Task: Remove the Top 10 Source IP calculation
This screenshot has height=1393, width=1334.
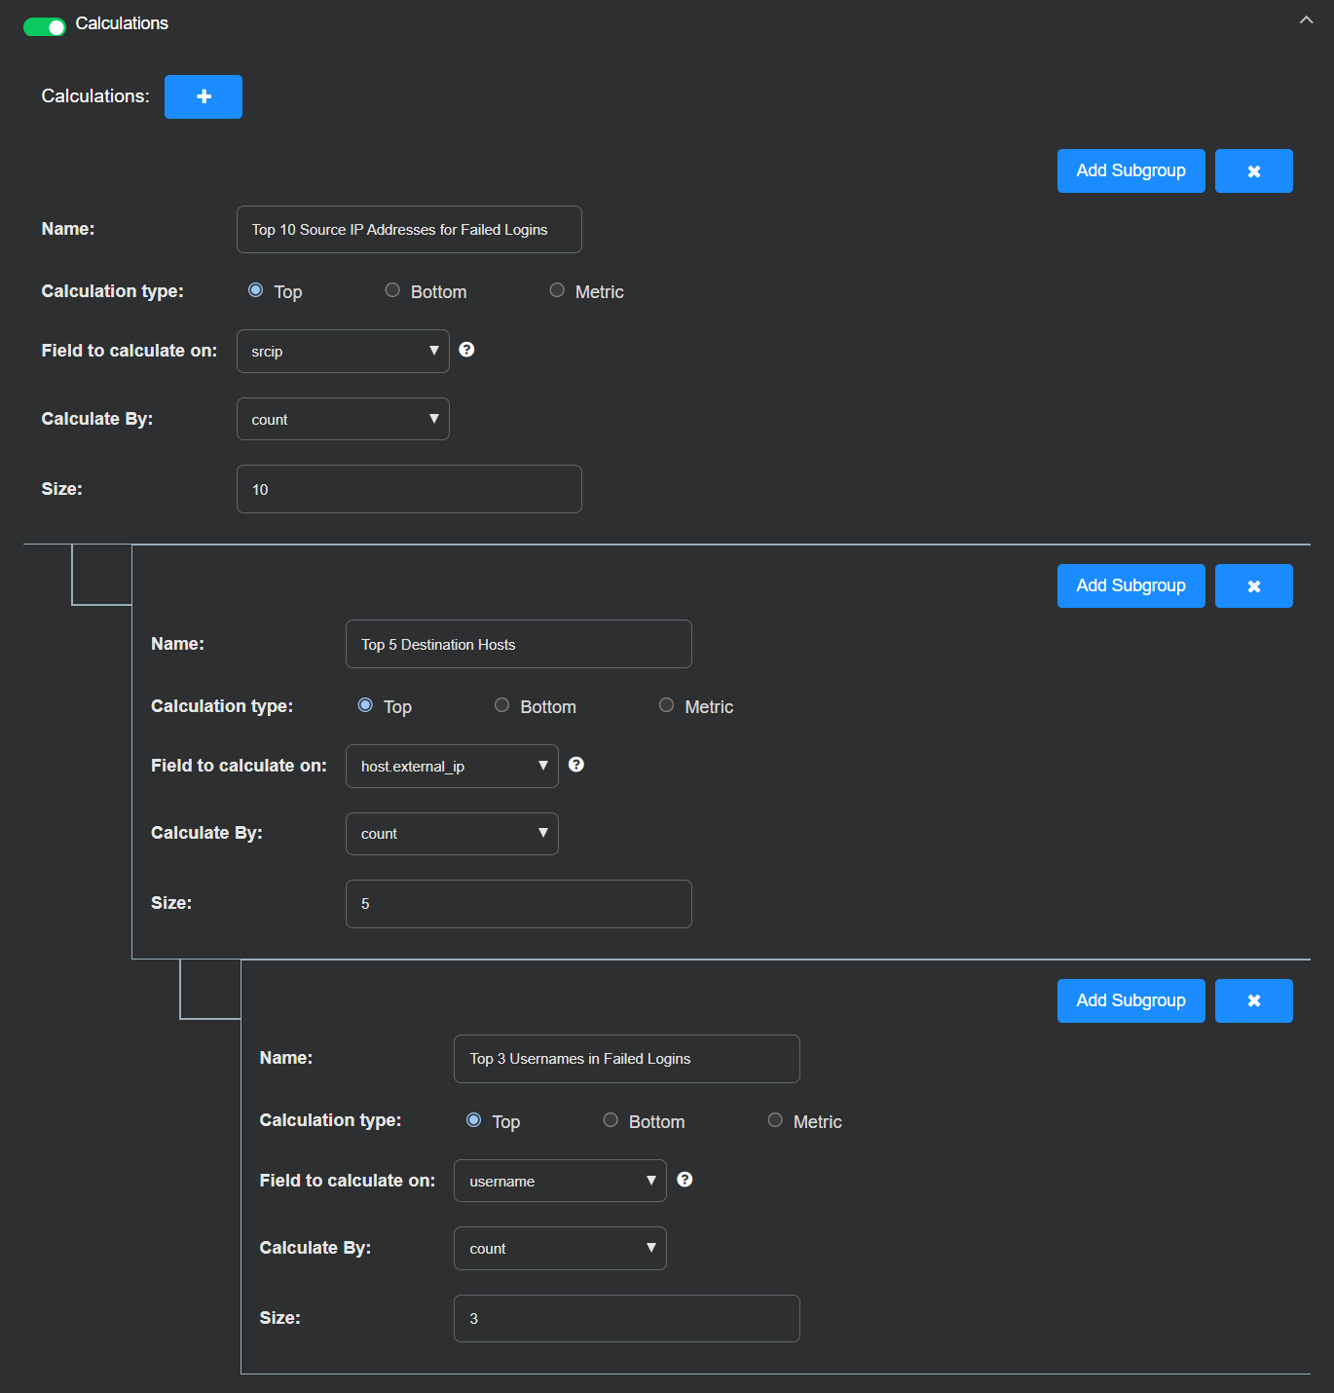Action: click(x=1253, y=171)
